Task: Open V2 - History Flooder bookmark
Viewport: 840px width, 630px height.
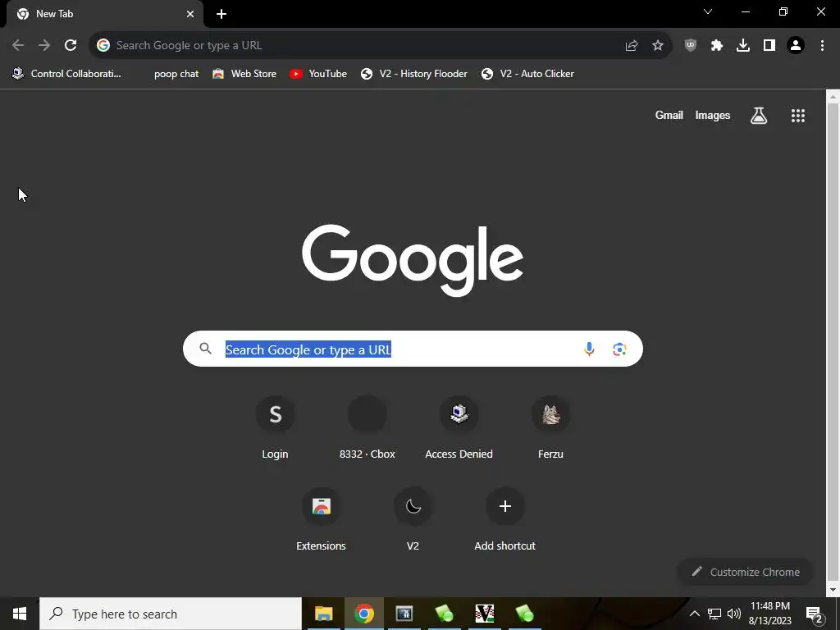Action: click(x=413, y=74)
